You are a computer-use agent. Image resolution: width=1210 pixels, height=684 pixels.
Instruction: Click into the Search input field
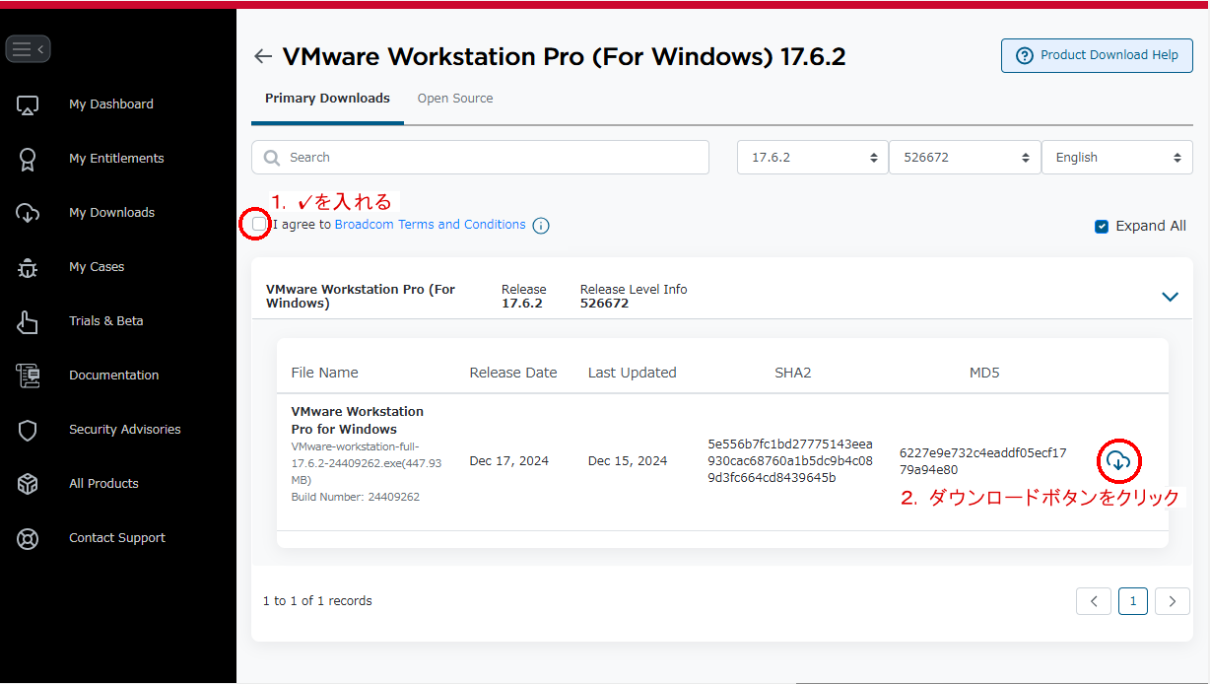click(x=480, y=158)
